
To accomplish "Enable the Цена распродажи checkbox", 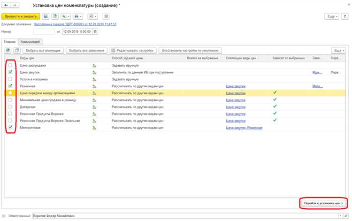I will (x=10, y=65).
